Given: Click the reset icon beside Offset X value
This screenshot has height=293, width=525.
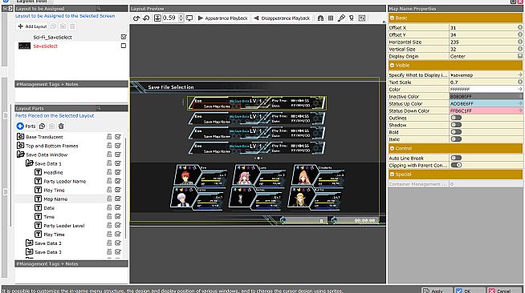Looking at the screenshot, I should coord(520,27).
